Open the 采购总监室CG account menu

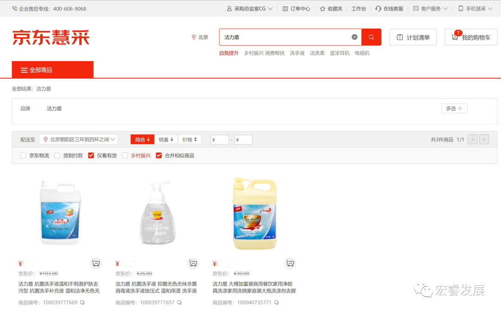[250, 8]
